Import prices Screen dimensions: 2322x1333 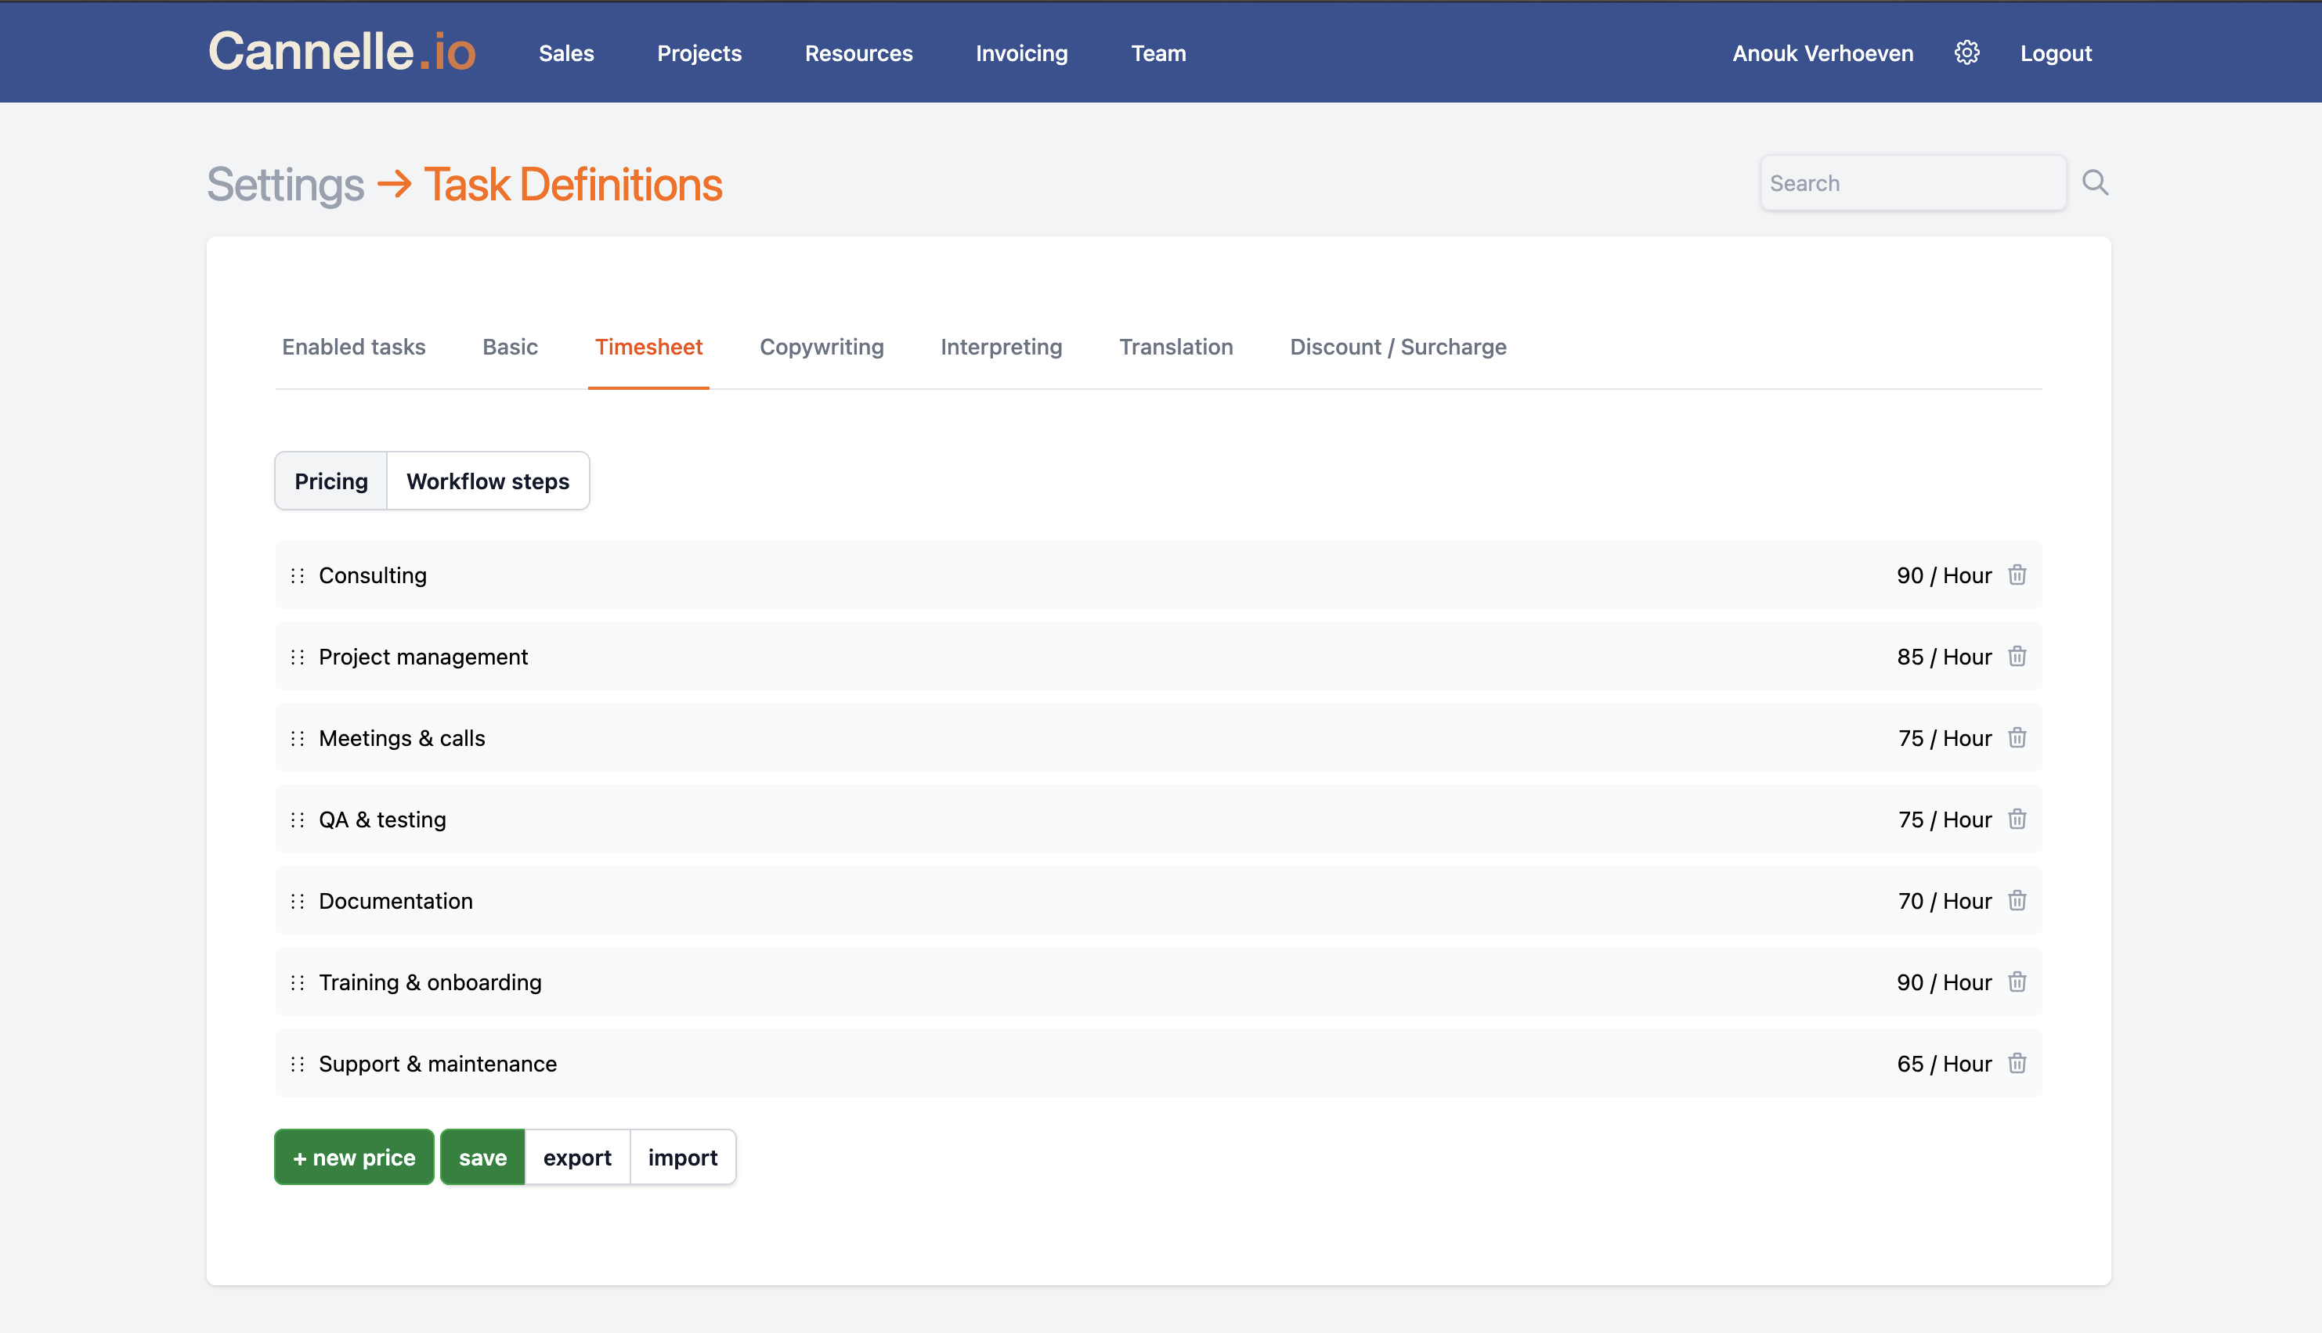(682, 1157)
